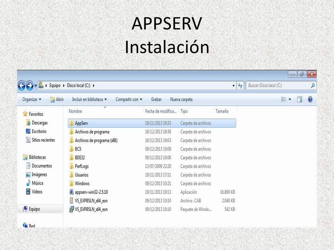The image size is (334, 250).
Task: Select Bibliotecas in the navigation pane
Action: point(37,157)
